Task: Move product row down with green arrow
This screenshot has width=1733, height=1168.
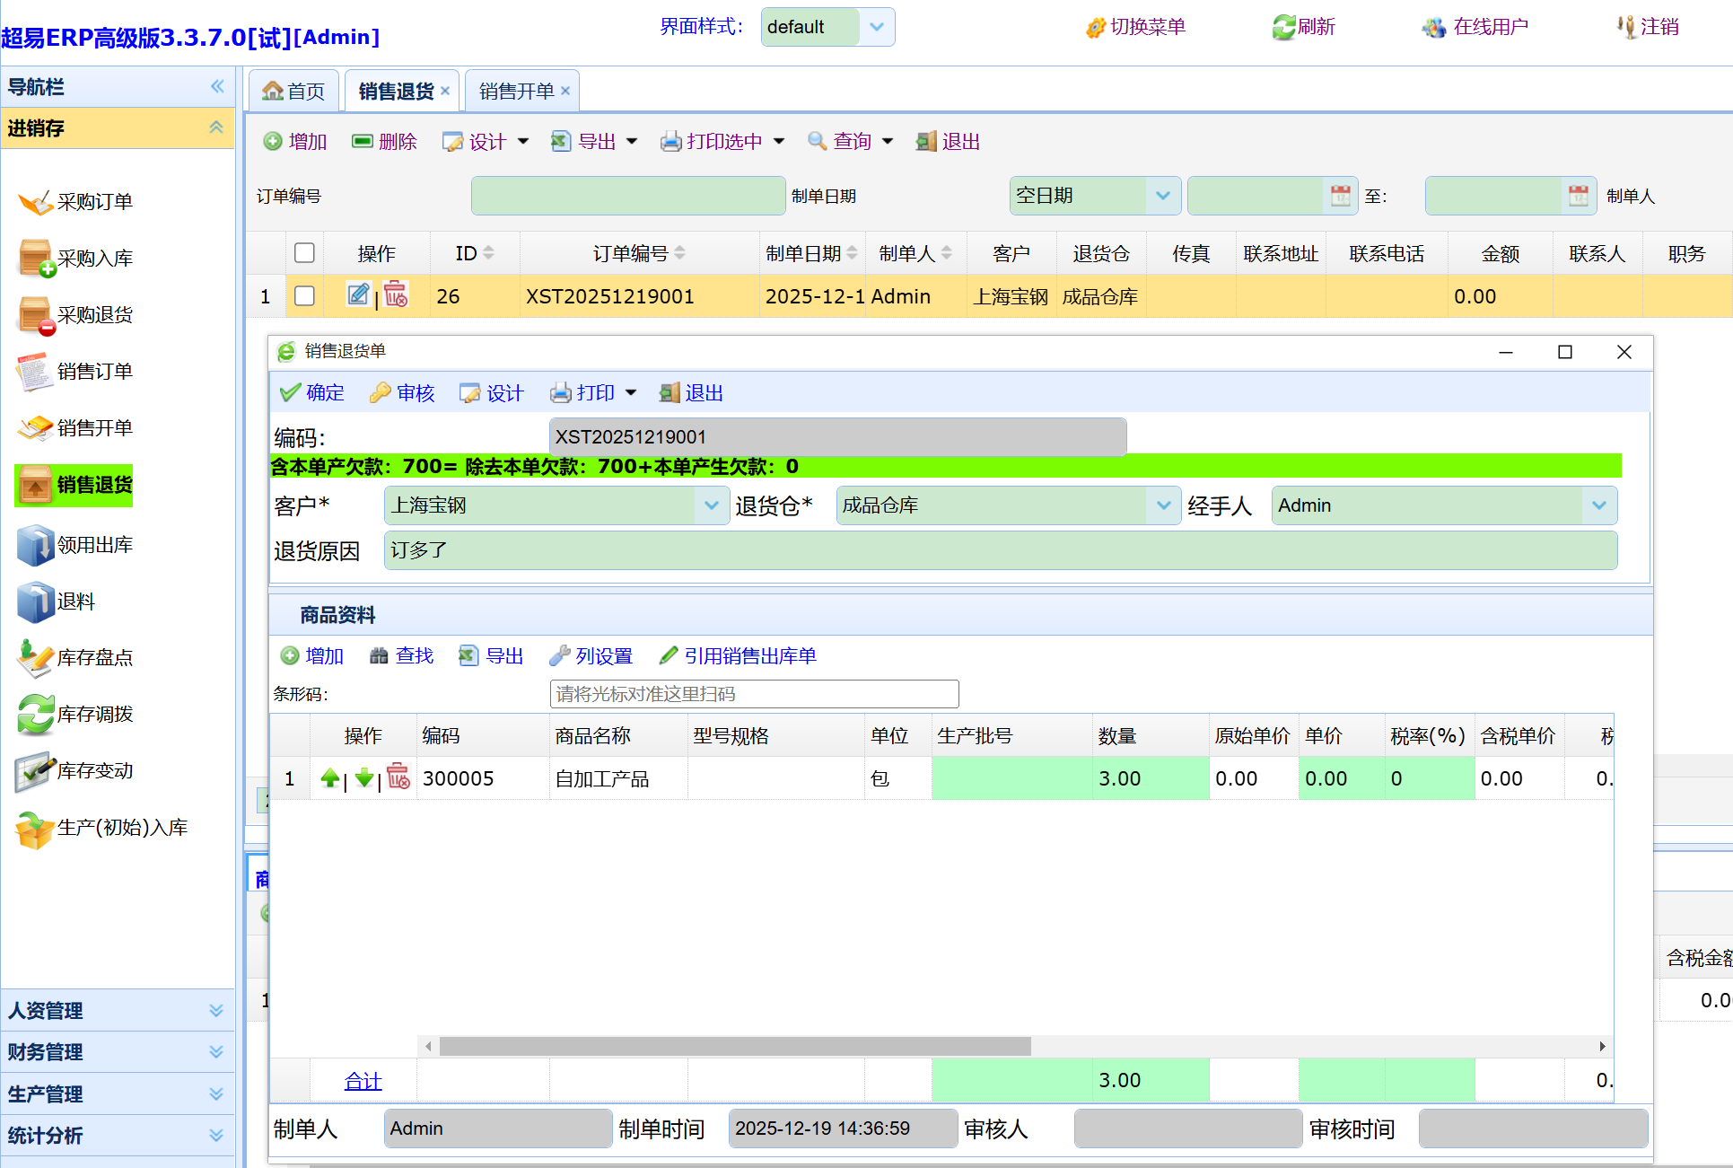Action: (363, 778)
